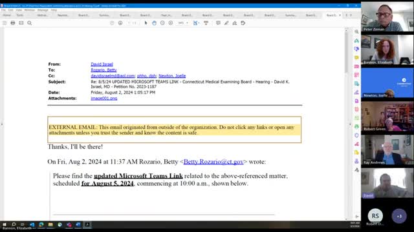Go to next page arrow button
Screen dimensions: 414x232
click(120, 23)
